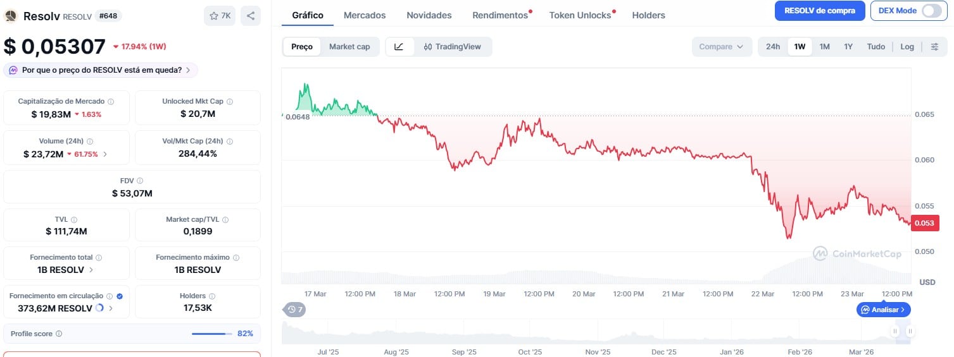Enable Log scale on the chart
This screenshot has height=357, width=954.
point(907,47)
